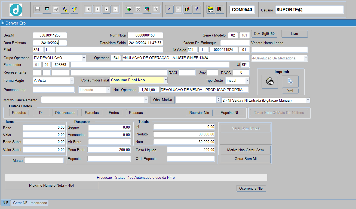The width and height of the screenshot is (356, 209).
Task: Click the Reenviar Nfe button
Action: 199,113
